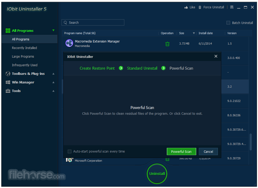258x188 pixels.
Task: Click version 3.0.0.400 cell
Action: tap(234, 58)
